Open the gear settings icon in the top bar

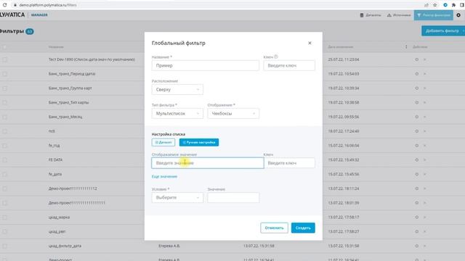pos(458,15)
